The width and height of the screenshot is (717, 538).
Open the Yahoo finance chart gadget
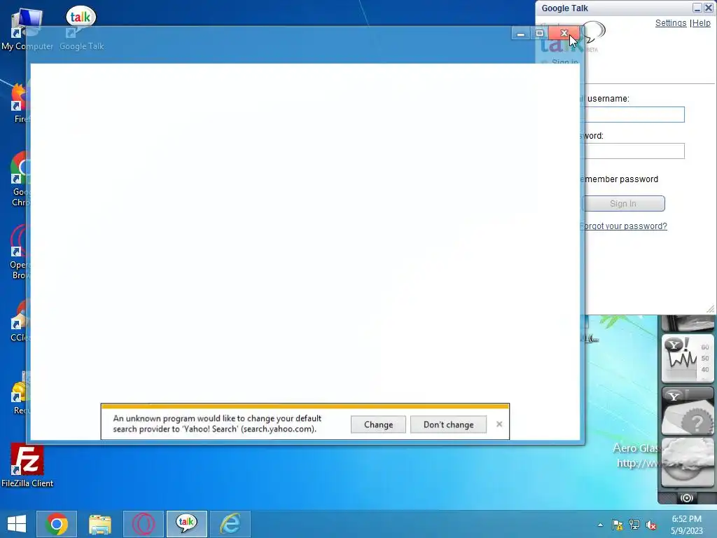point(688,359)
